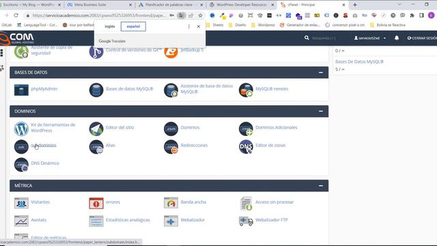
Task: Open the Diseño bookmarks folder
Action: (237, 25)
